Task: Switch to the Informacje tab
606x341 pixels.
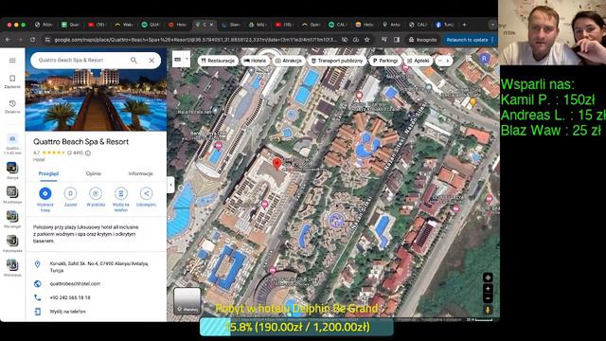Action: 141,173
